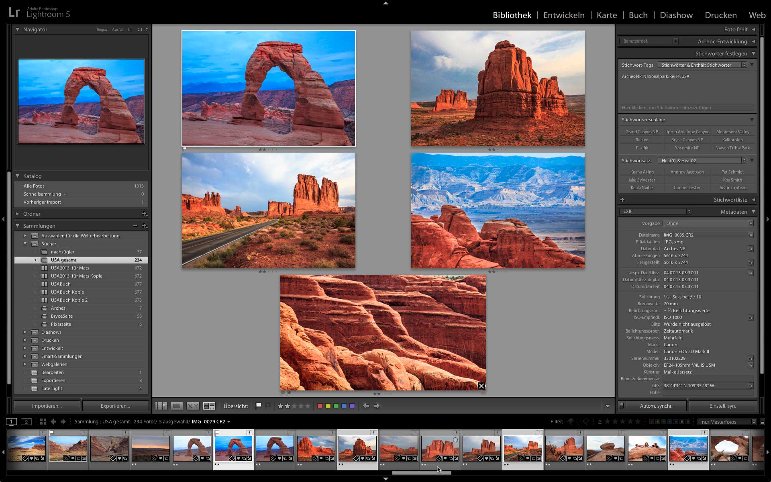Open the EXIF metadata set dropdown
Image resolution: width=771 pixels, height=482 pixels.
tap(655, 211)
